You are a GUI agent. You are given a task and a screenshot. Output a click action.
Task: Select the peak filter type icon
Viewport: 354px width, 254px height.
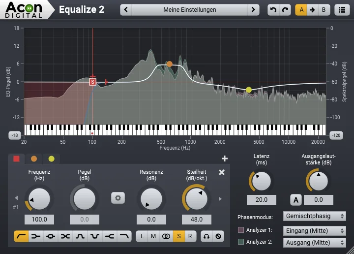point(51,236)
